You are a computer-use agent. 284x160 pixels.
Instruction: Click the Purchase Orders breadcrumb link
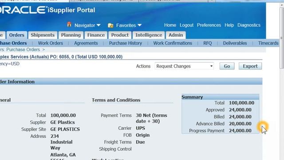tap(23, 49)
